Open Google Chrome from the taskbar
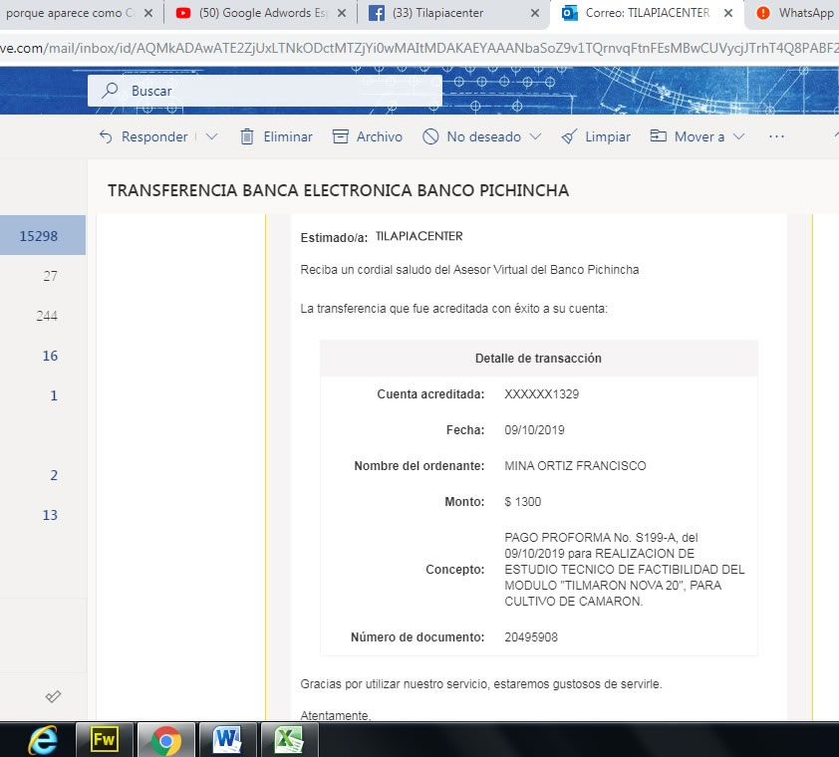This screenshot has width=839, height=757. tap(166, 740)
